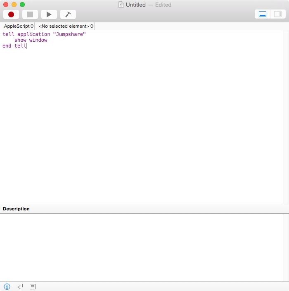Click the script editor vertical scrollbar track
Viewport: 289px width, 291px height.
click(x=286, y=117)
